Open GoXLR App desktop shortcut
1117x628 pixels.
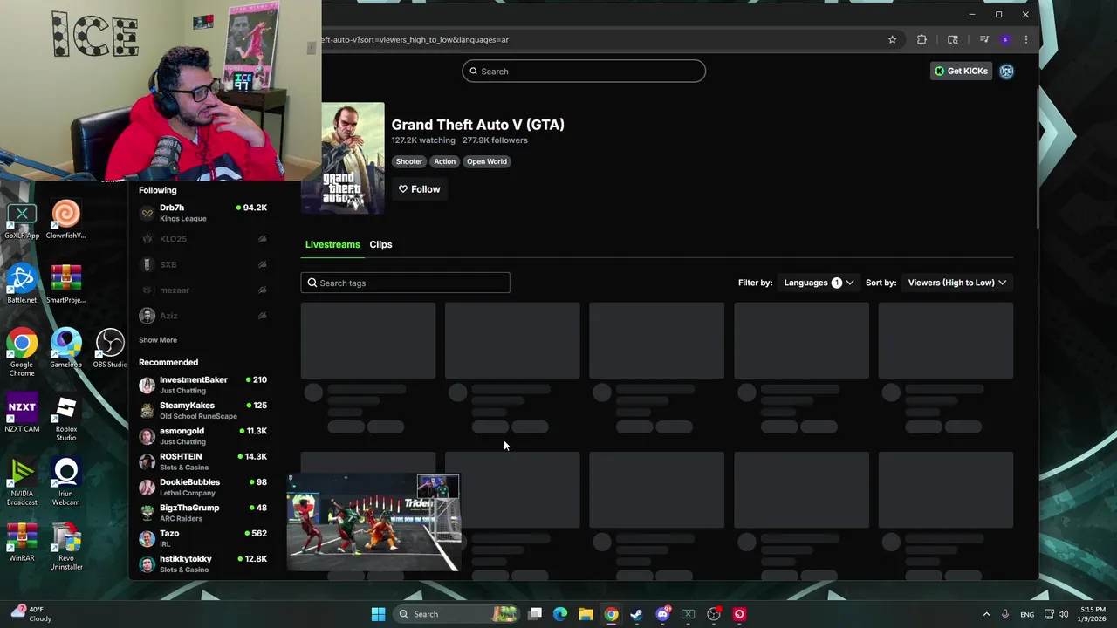22,221
